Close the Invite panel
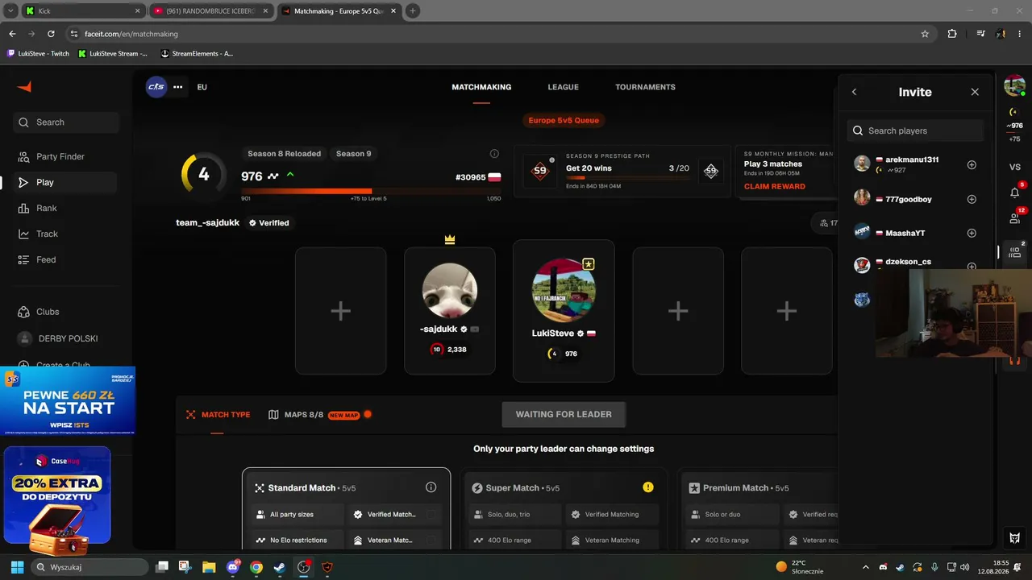Screen dimensions: 1032x580 [x=975, y=92]
